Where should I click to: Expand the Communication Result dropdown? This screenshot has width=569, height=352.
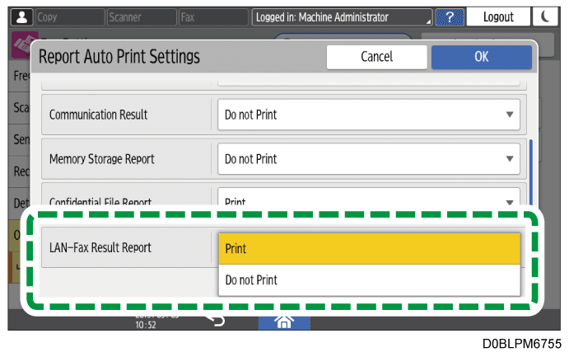point(369,115)
